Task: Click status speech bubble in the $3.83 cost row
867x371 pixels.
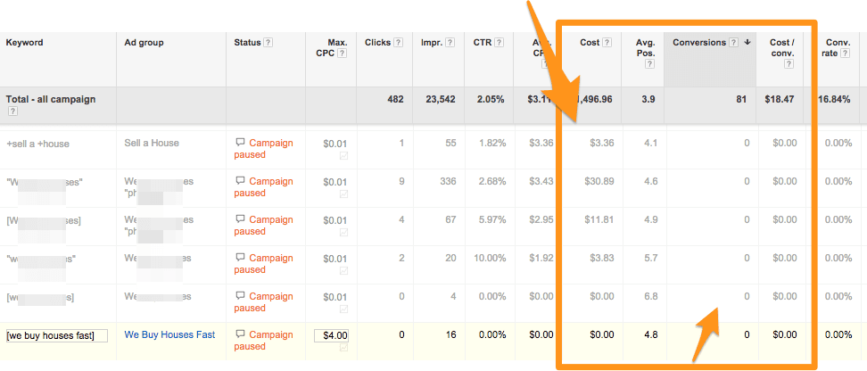Action: (x=240, y=258)
